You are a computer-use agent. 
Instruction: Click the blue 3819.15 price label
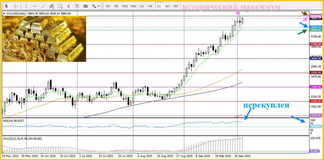(316, 27)
